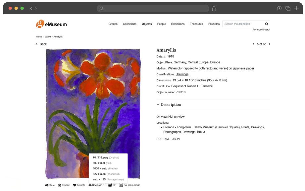
Task: Download original 70_318.jpeg file
Action: (106, 158)
